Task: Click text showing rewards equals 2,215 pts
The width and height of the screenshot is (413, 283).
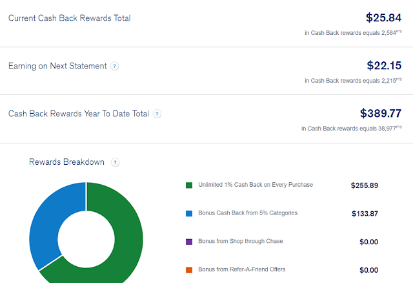Action: (353, 81)
